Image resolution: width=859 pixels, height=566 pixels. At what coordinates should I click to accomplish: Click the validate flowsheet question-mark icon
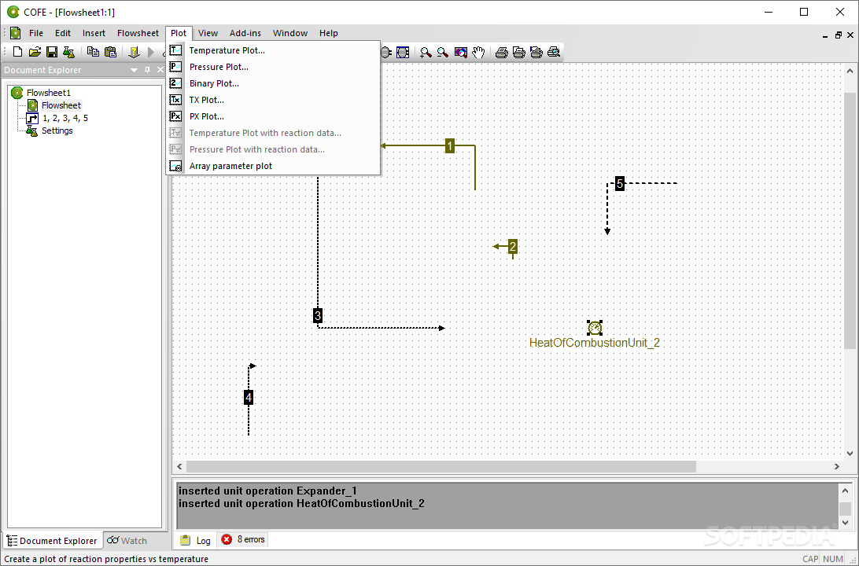click(135, 52)
